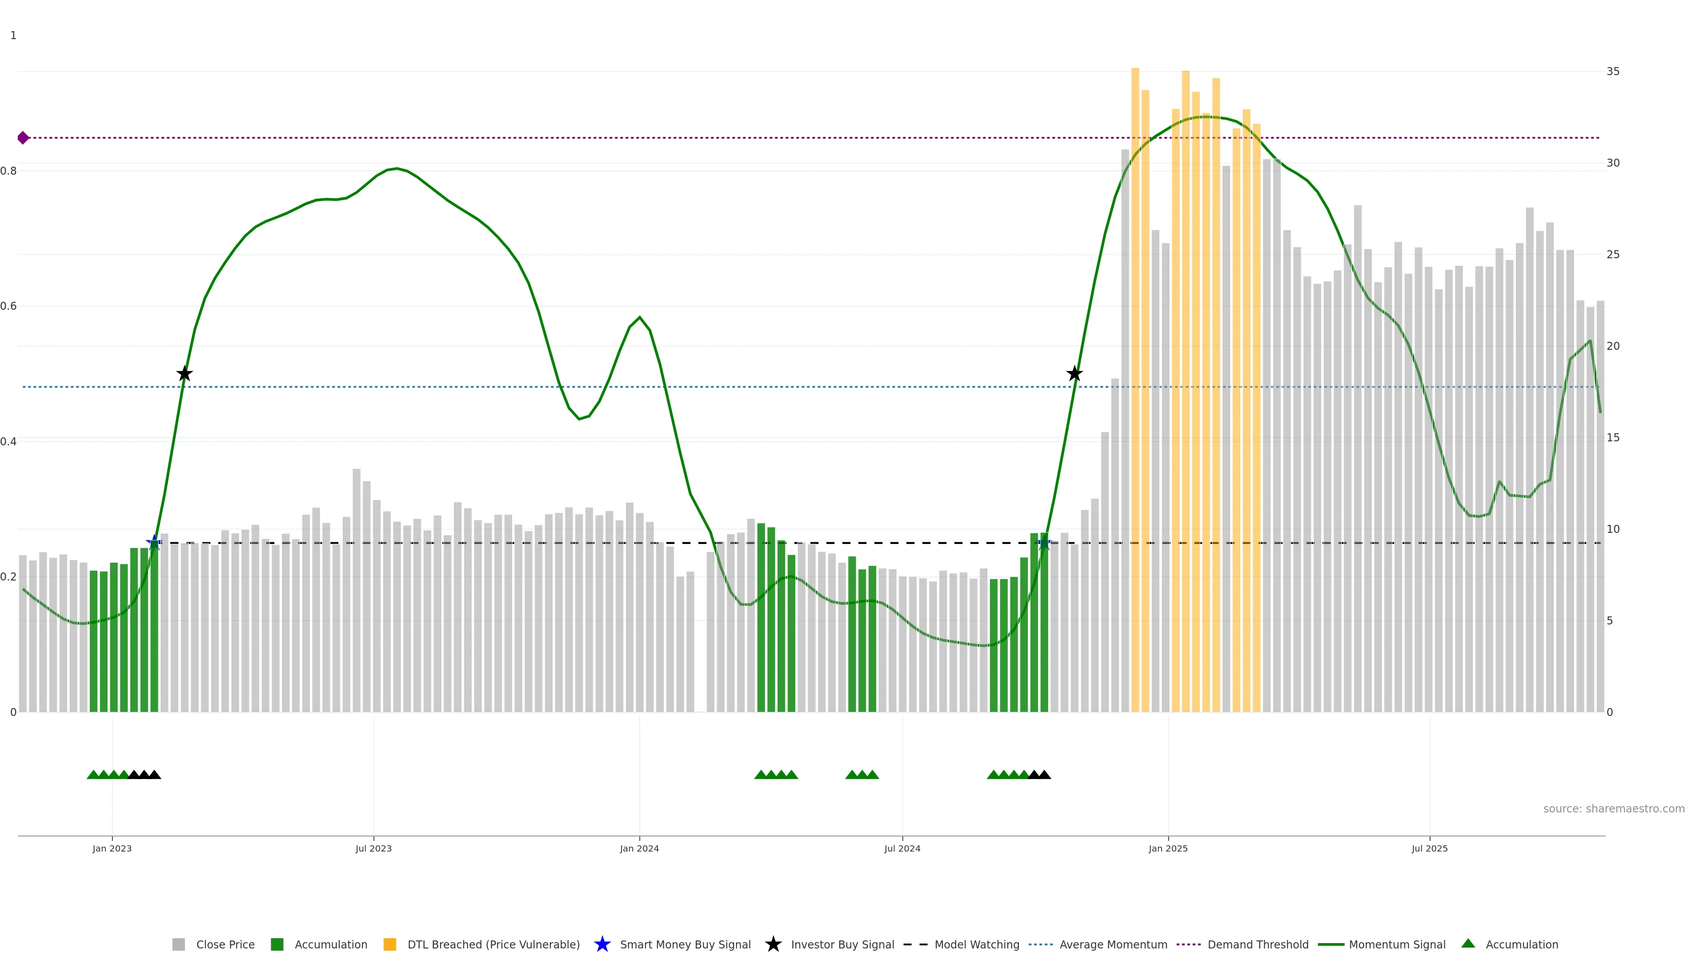This screenshot has height=960, width=1707.
Task: Hide the Smart Money Buy Signal series
Action: pyautogui.click(x=685, y=944)
